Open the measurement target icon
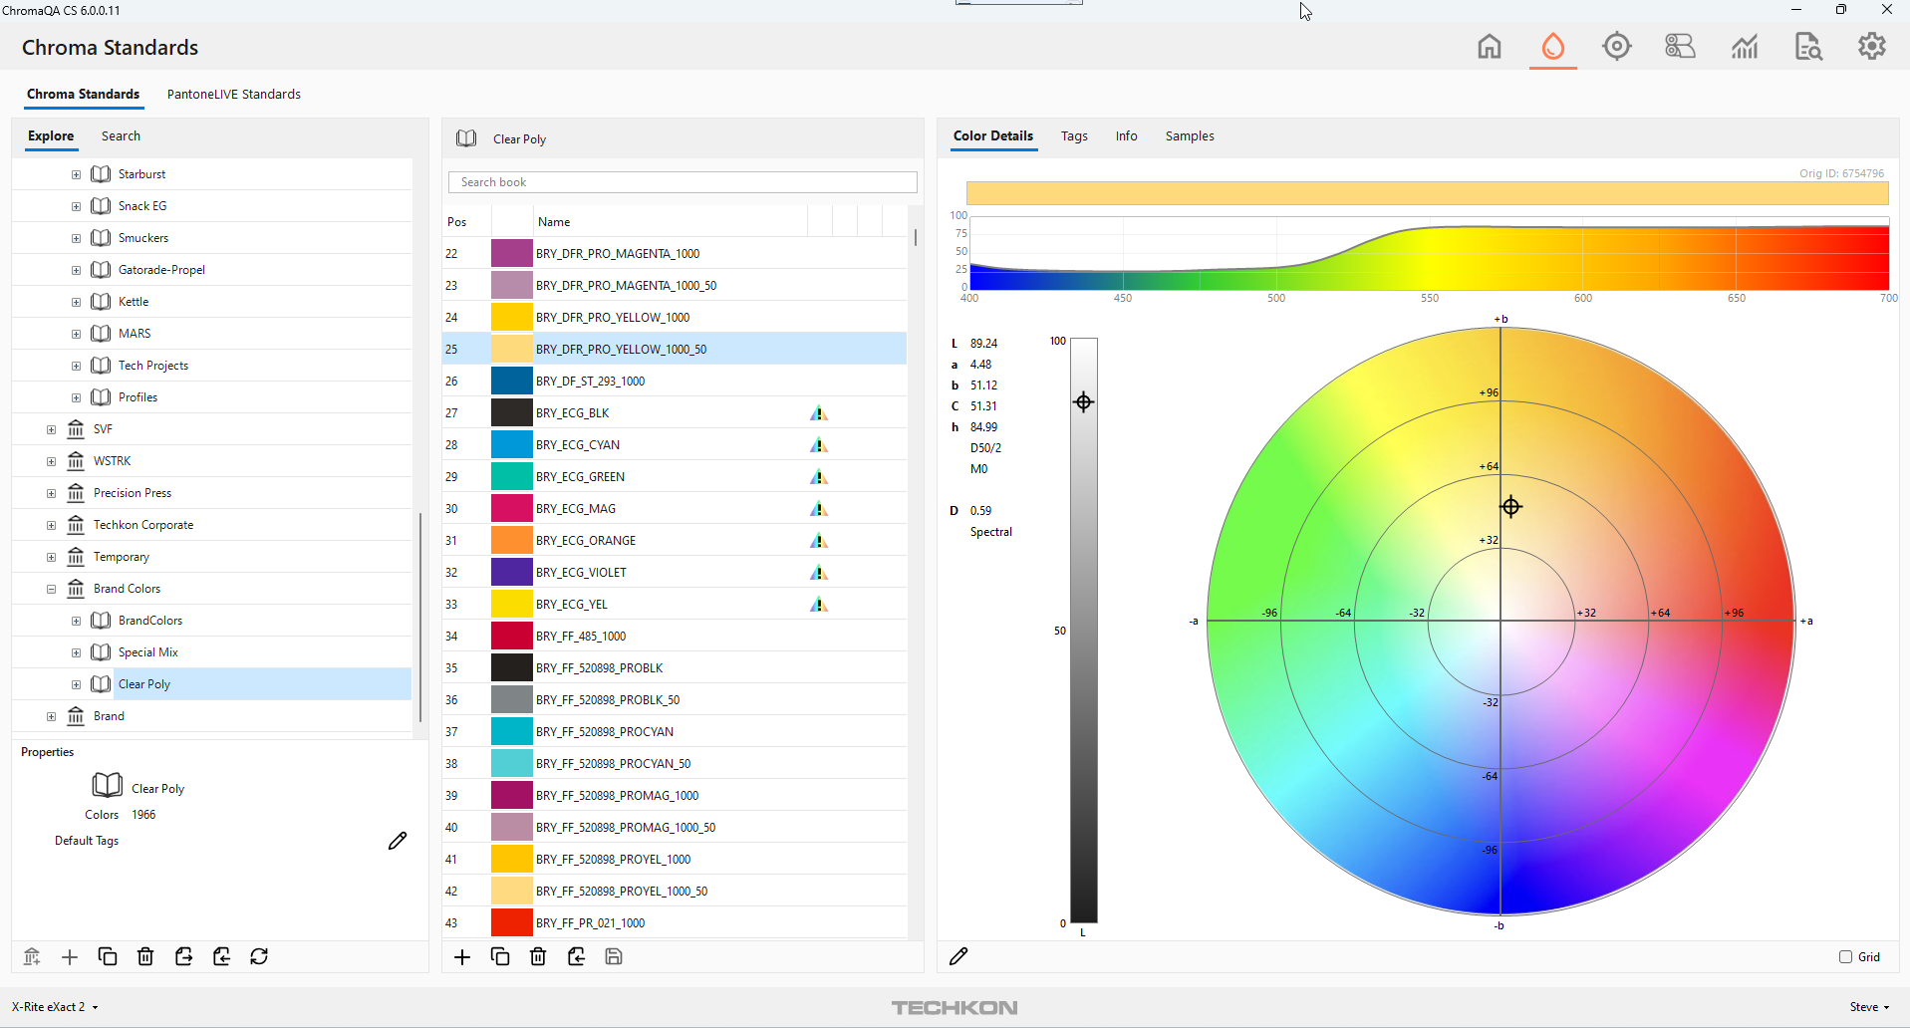Viewport: 1910px width, 1028px height. tap(1616, 47)
